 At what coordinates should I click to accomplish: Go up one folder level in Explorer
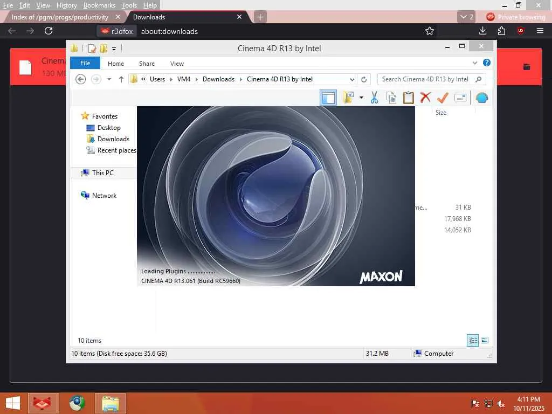coord(121,79)
